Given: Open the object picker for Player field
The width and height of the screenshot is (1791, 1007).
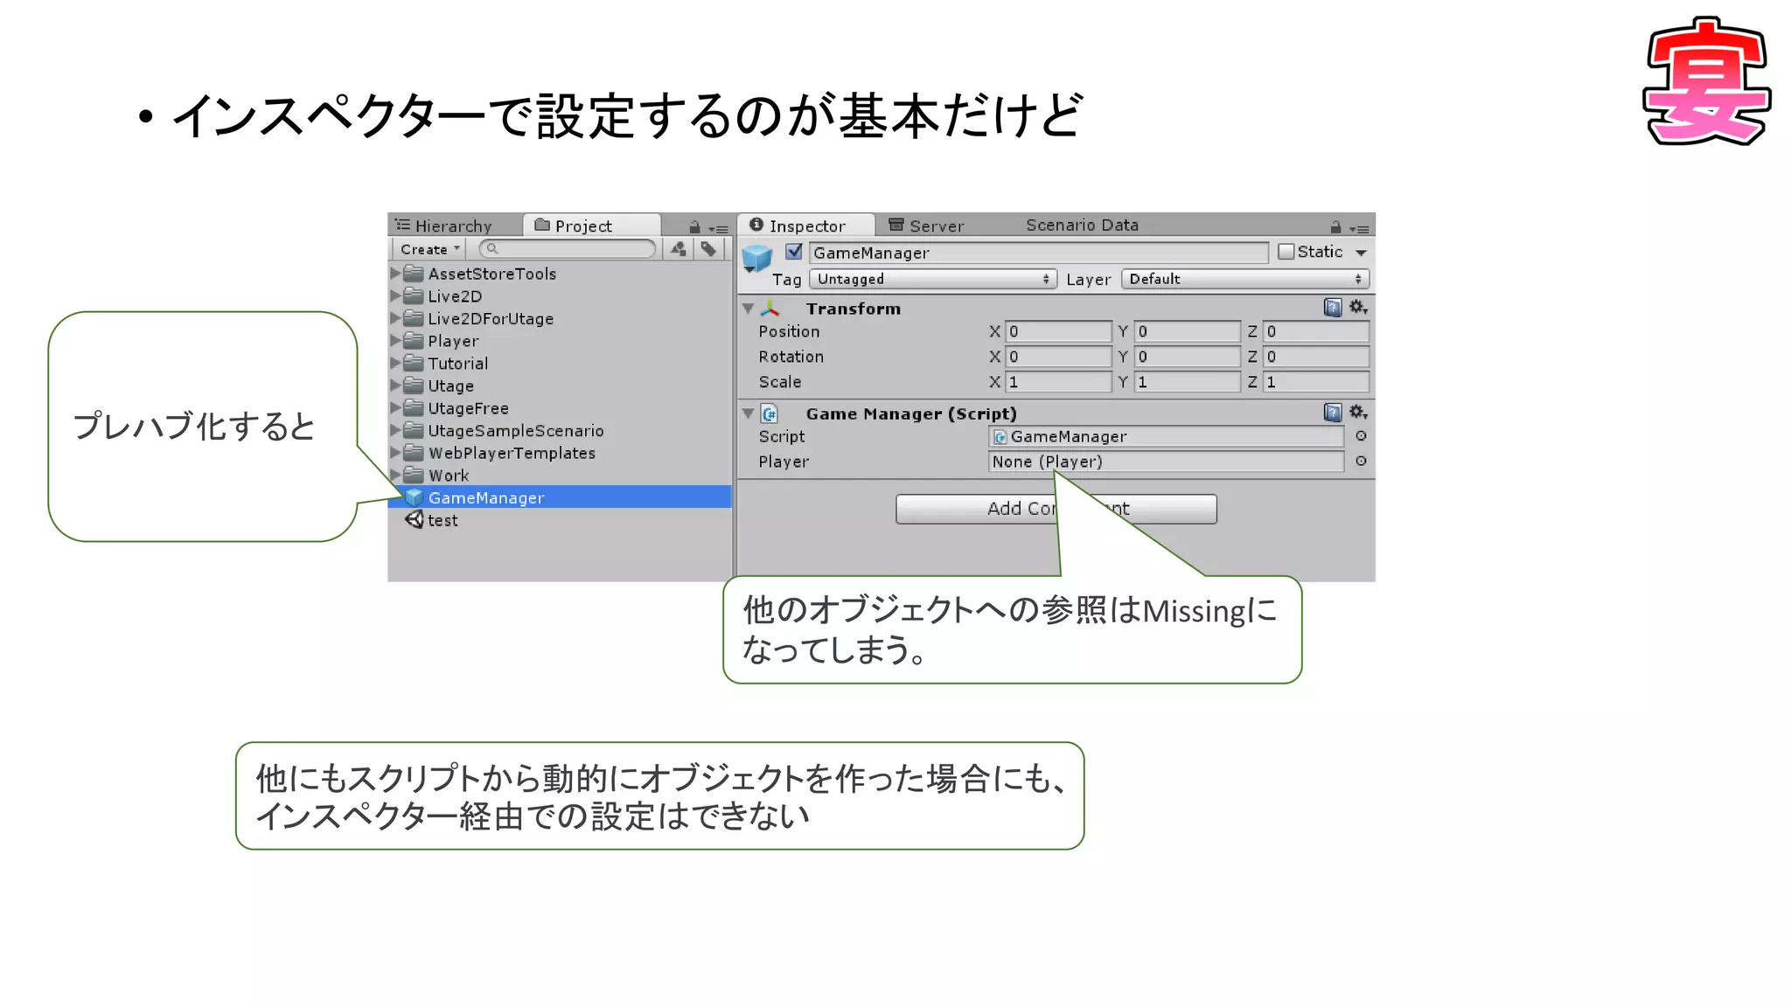Looking at the screenshot, I should pyautogui.click(x=1361, y=462).
